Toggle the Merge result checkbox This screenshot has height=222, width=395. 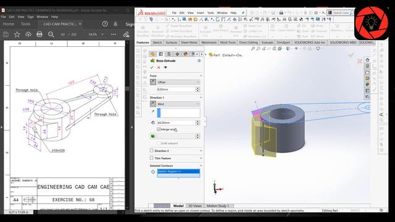[159, 129]
